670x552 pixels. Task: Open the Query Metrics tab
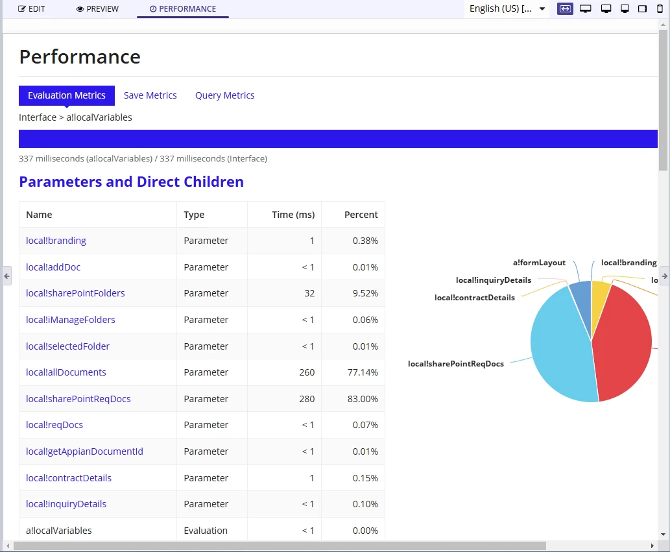225,95
